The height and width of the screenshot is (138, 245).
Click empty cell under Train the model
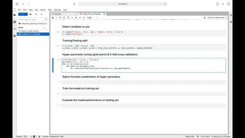(x=144, y=94)
